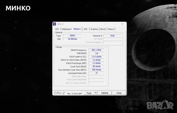
Task: Click the Ver. 2.12.0.x64 version text
Action: click(74, 93)
